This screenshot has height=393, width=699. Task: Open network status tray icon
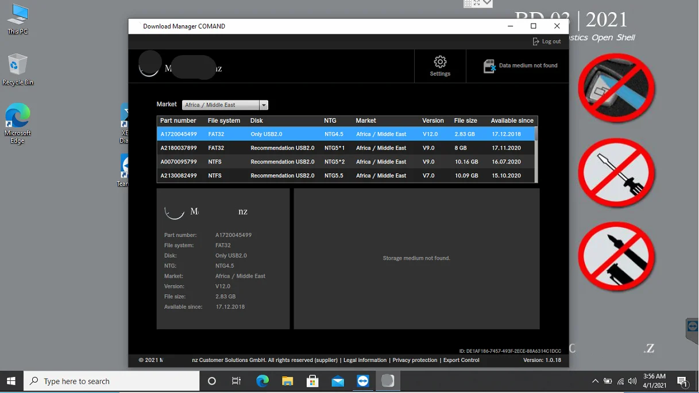(x=621, y=381)
